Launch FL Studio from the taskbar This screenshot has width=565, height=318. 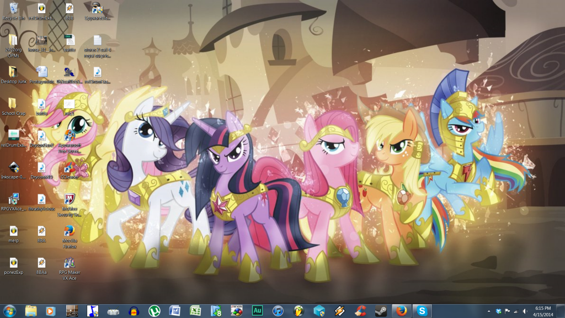pos(299,311)
